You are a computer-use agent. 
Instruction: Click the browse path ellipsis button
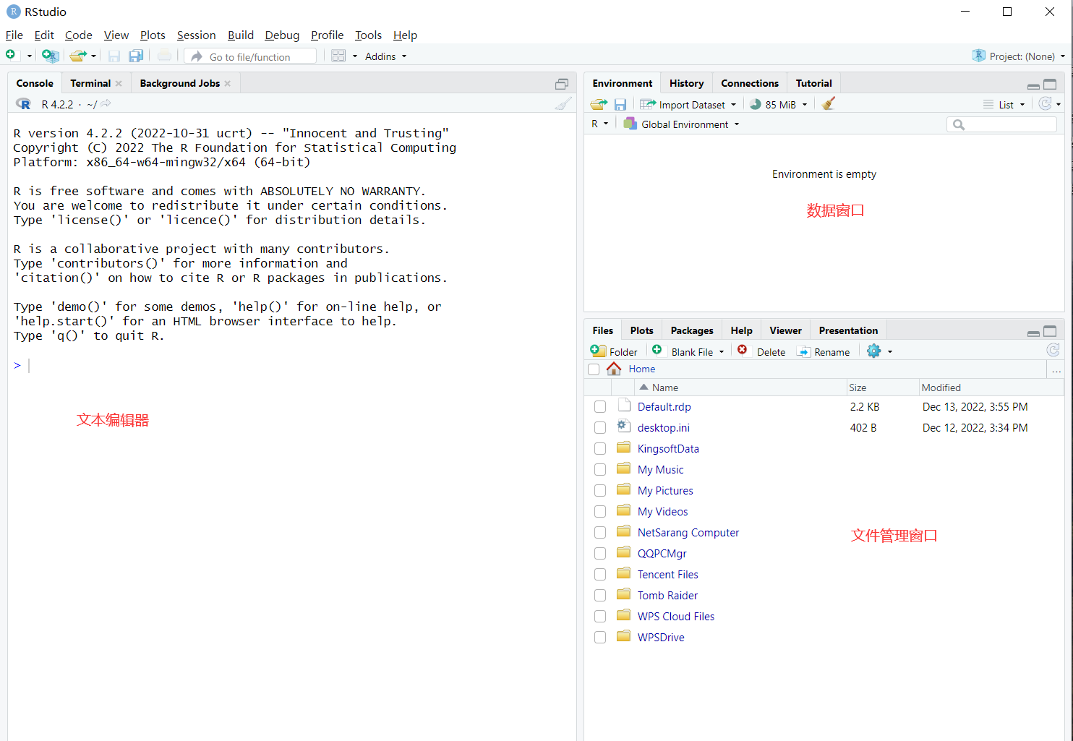pos(1056,369)
